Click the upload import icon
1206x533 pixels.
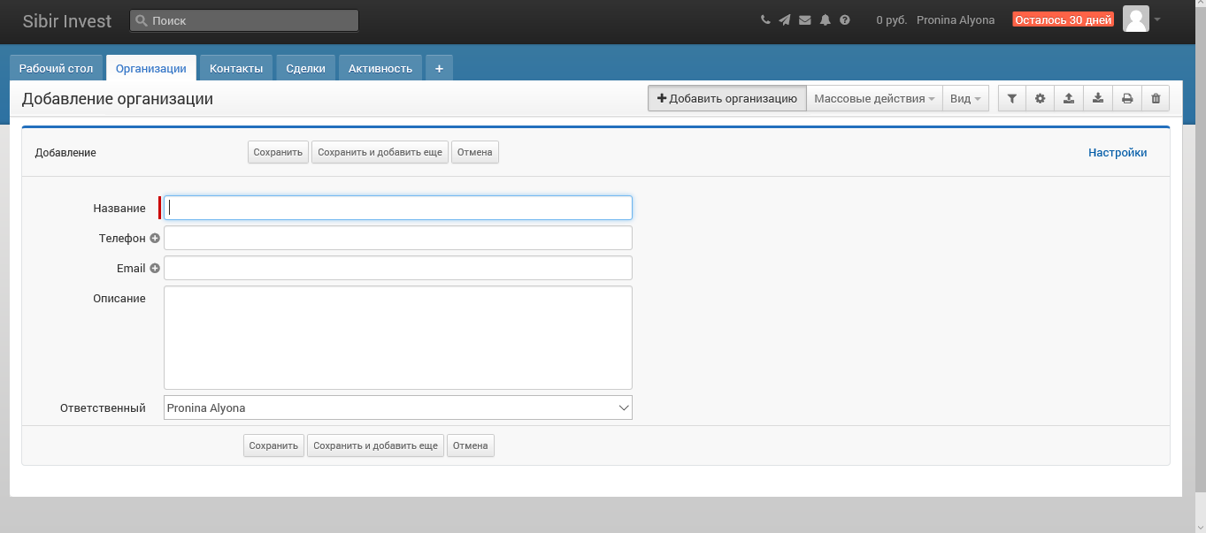click(x=1069, y=99)
